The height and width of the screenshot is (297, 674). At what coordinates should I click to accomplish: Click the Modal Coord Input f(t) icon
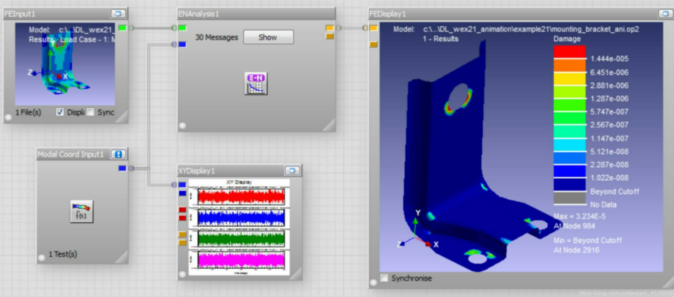point(81,212)
